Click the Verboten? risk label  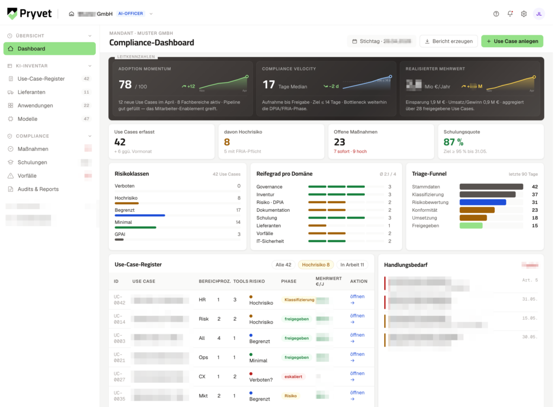pyautogui.click(x=261, y=380)
